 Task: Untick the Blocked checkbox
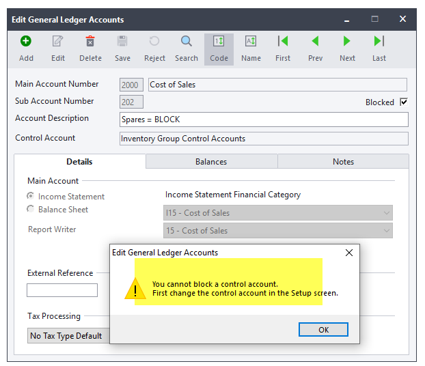coord(404,102)
